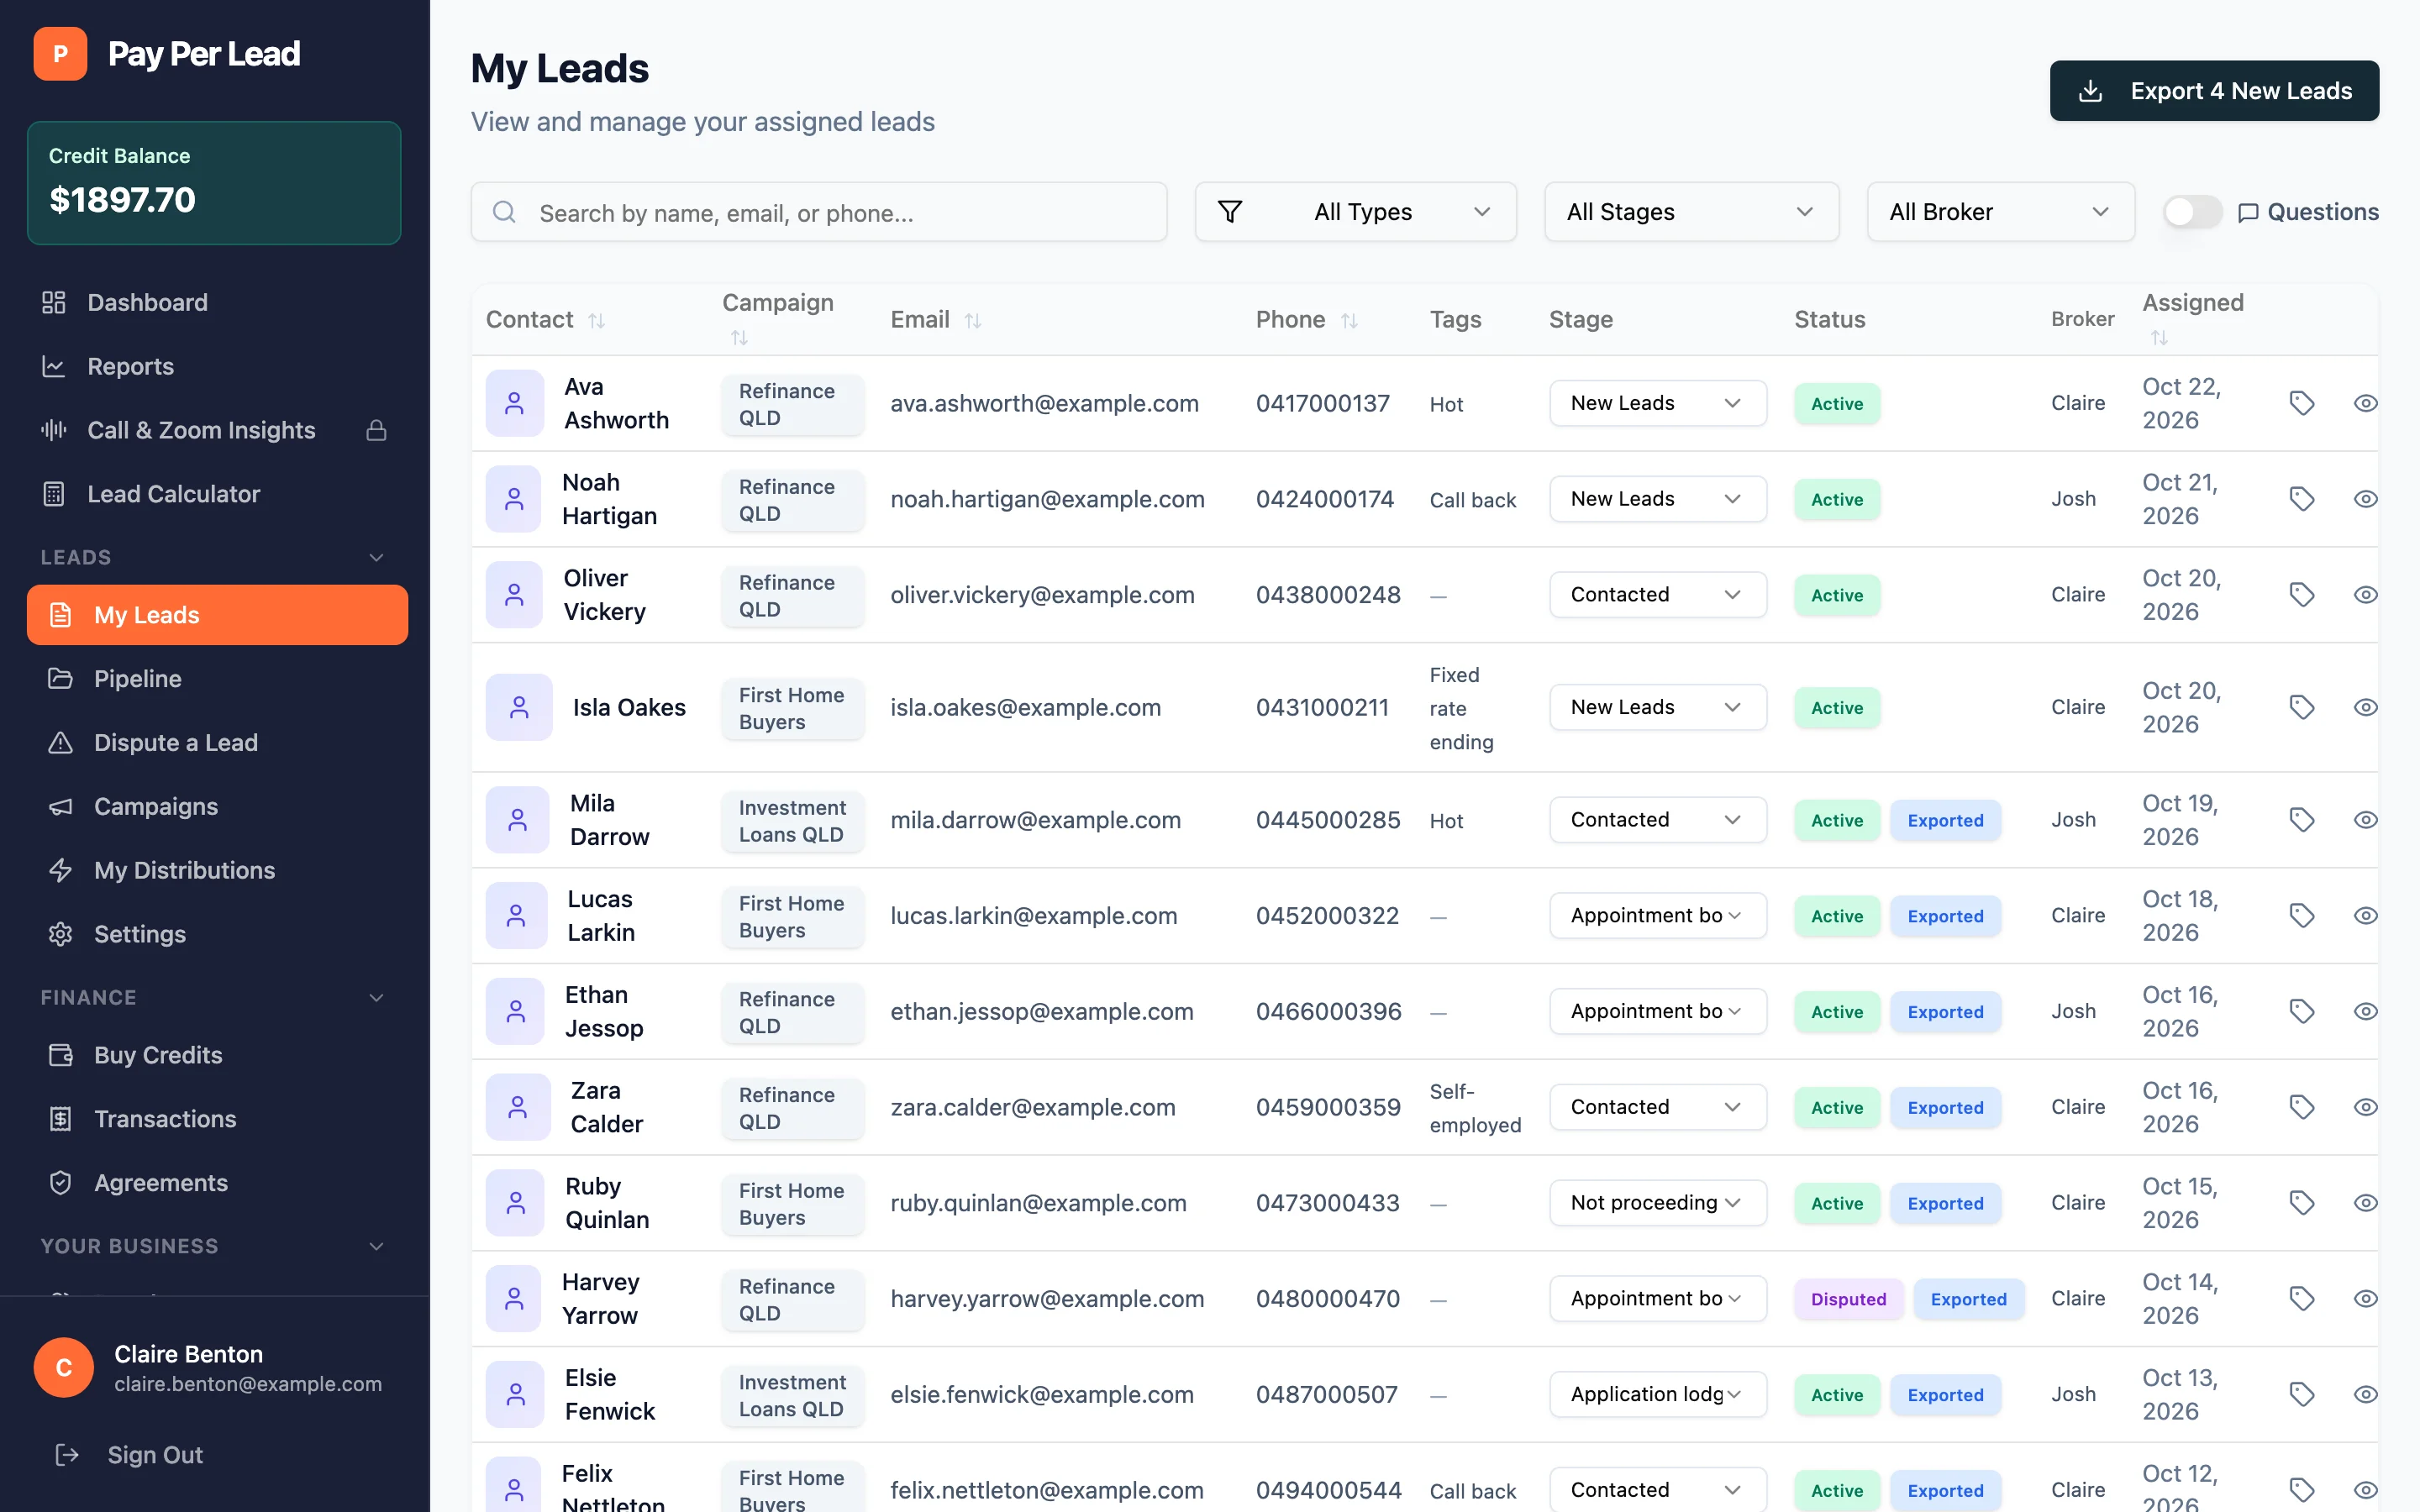View Mila Darrow's lead with eye icon

[2365, 820]
